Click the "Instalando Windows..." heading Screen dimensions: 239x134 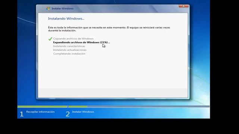(66, 19)
